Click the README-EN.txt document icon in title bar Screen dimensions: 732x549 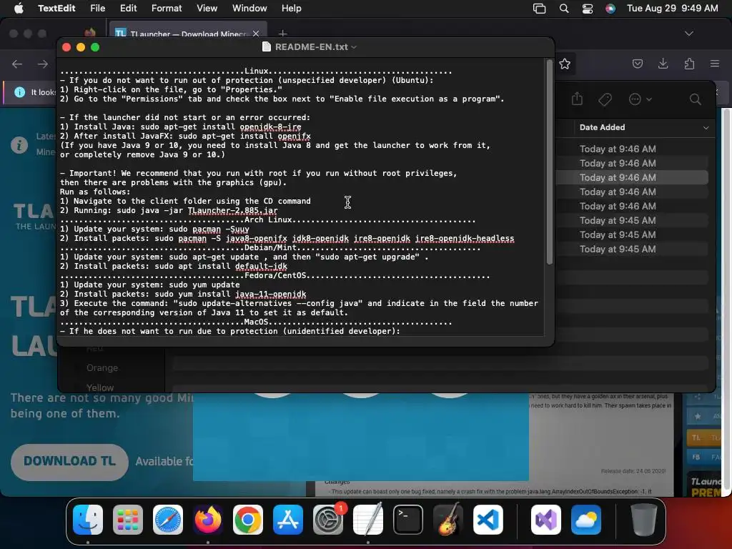(267, 46)
